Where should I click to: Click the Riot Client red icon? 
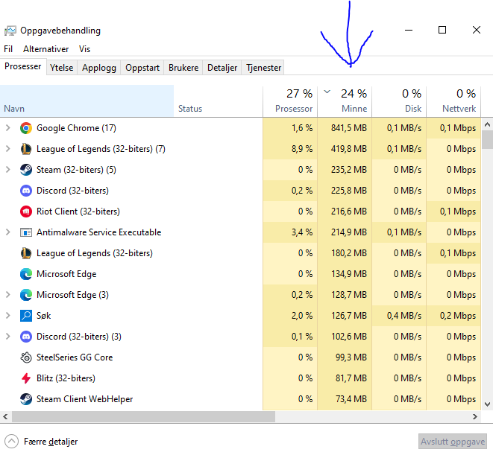point(26,211)
